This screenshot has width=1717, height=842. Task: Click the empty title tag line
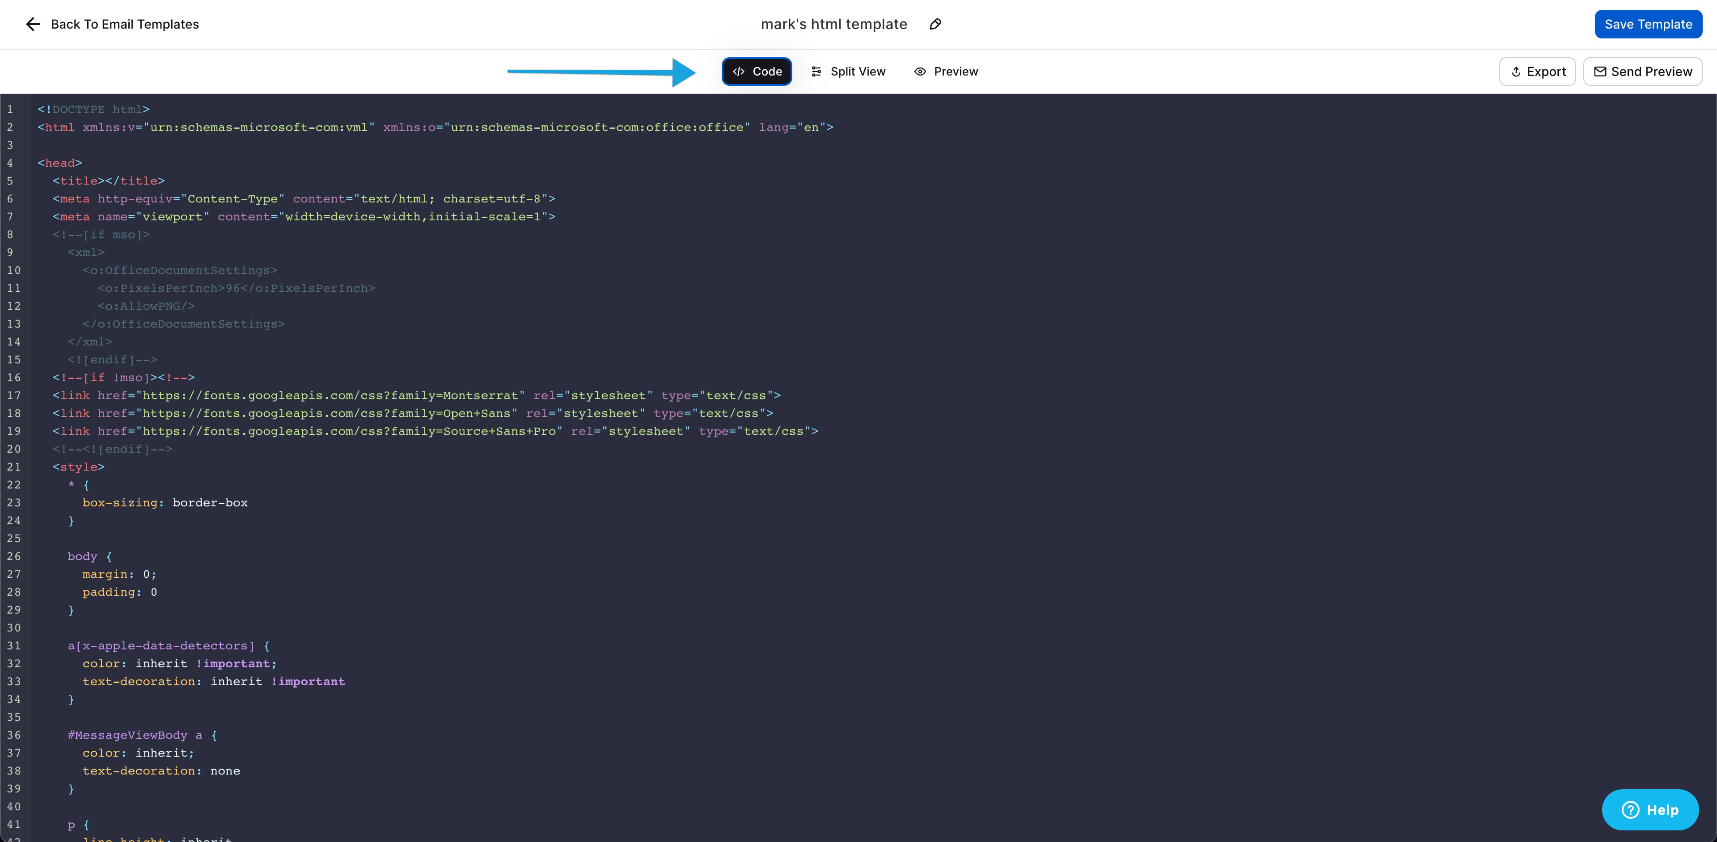click(x=109, y=181)
